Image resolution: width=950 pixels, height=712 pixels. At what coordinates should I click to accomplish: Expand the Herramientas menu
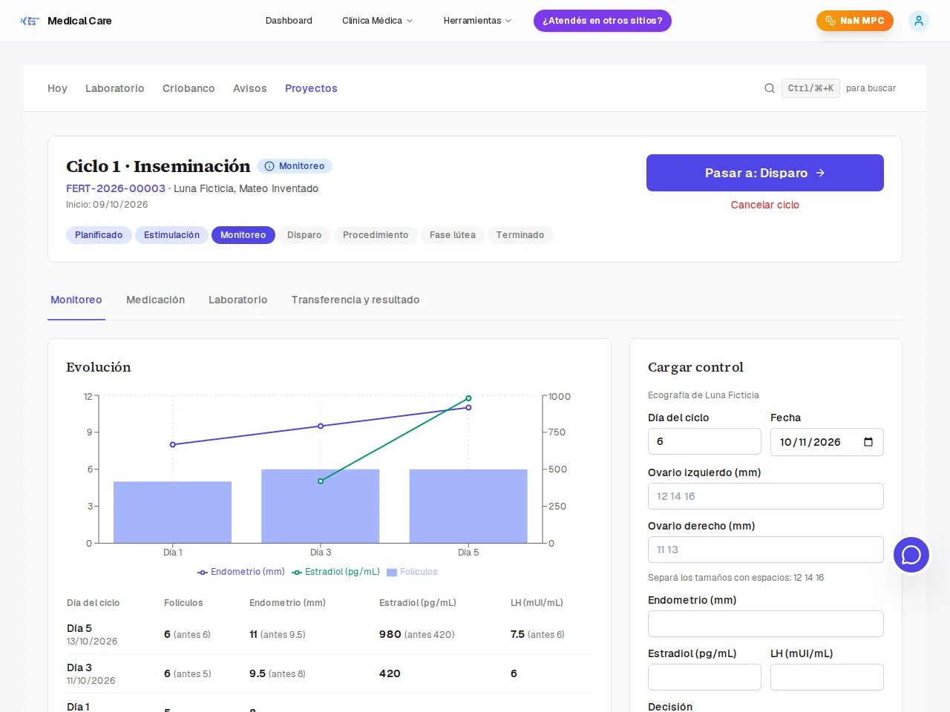(477, 21)
